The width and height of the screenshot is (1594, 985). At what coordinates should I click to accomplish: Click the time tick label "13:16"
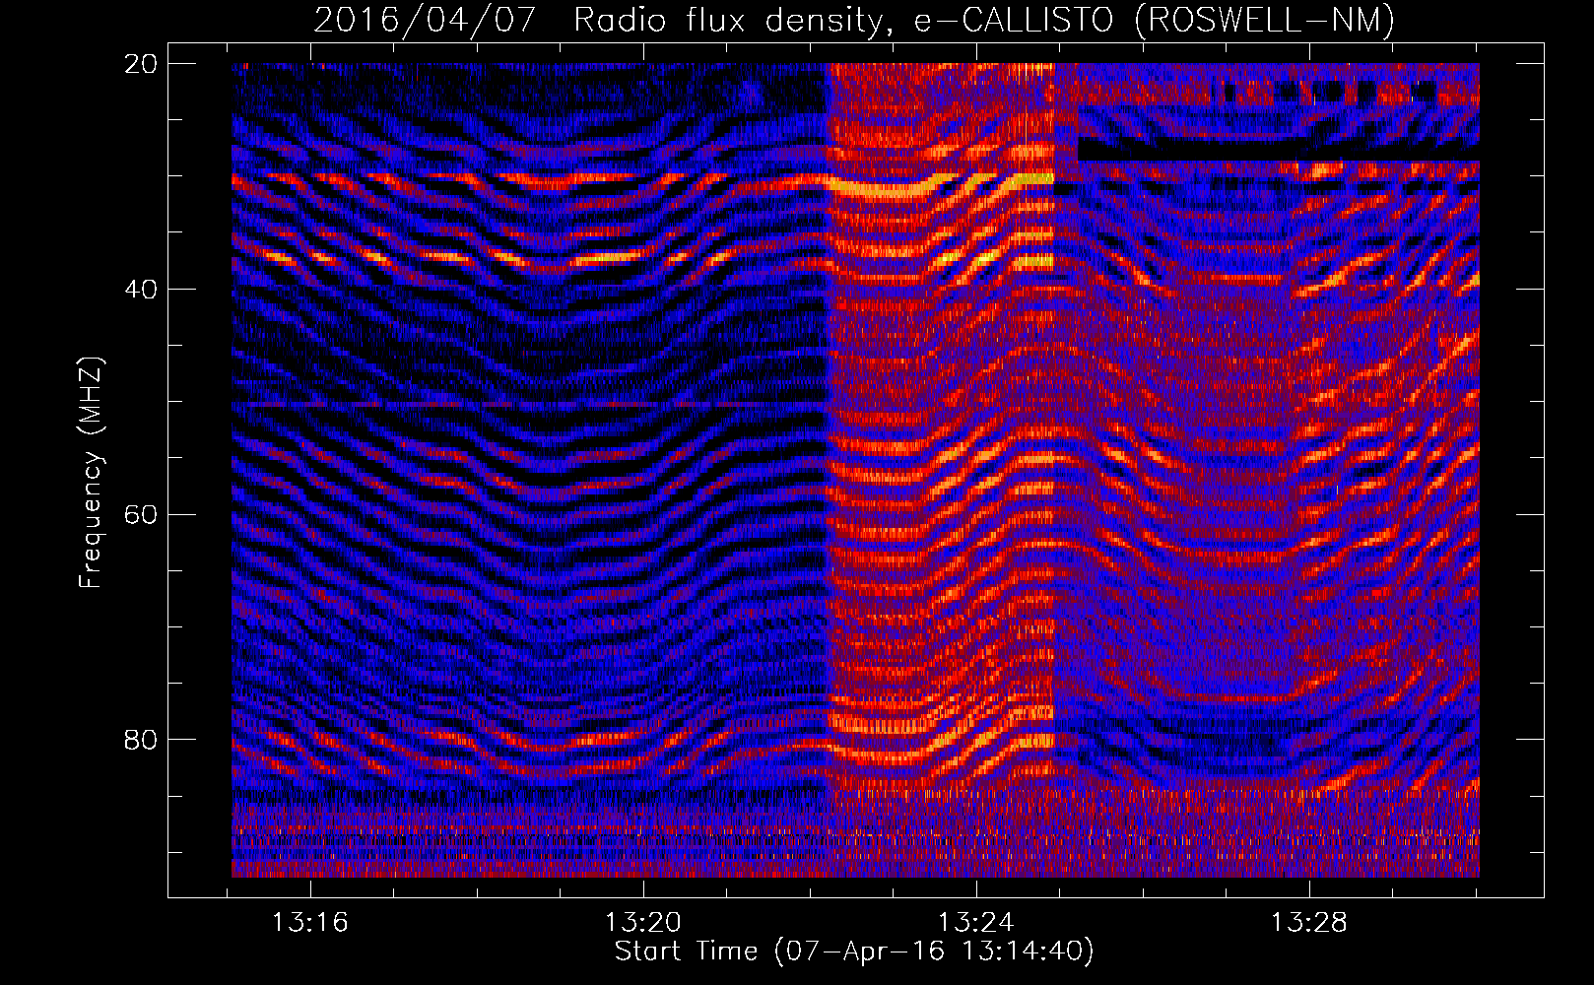tap(311, 923)
